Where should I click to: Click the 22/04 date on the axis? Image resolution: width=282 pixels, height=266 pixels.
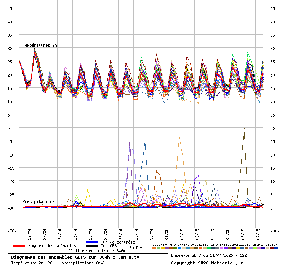pos(29,233)
